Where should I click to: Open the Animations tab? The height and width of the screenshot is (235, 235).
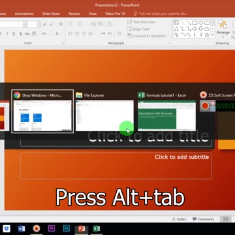click(x=24, y=14)
